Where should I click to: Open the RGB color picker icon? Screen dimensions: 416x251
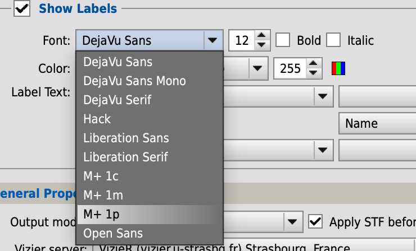coord(338,68)
